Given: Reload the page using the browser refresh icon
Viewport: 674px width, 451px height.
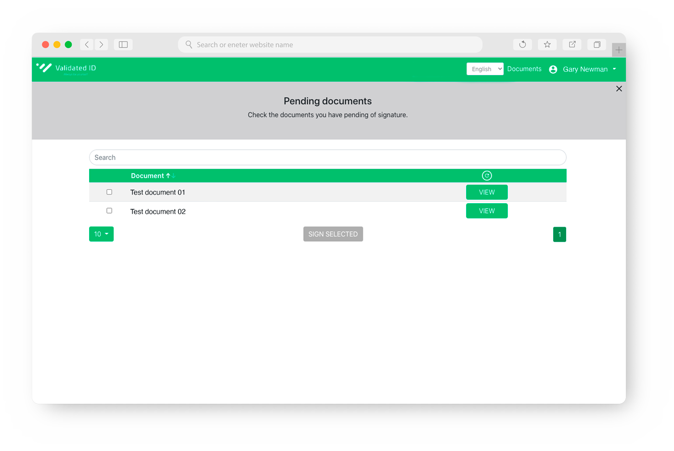Looking at the screenshot, I should coord(522,44).
